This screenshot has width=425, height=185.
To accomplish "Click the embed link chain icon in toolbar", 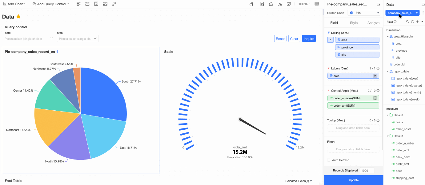I will point(114,4).
